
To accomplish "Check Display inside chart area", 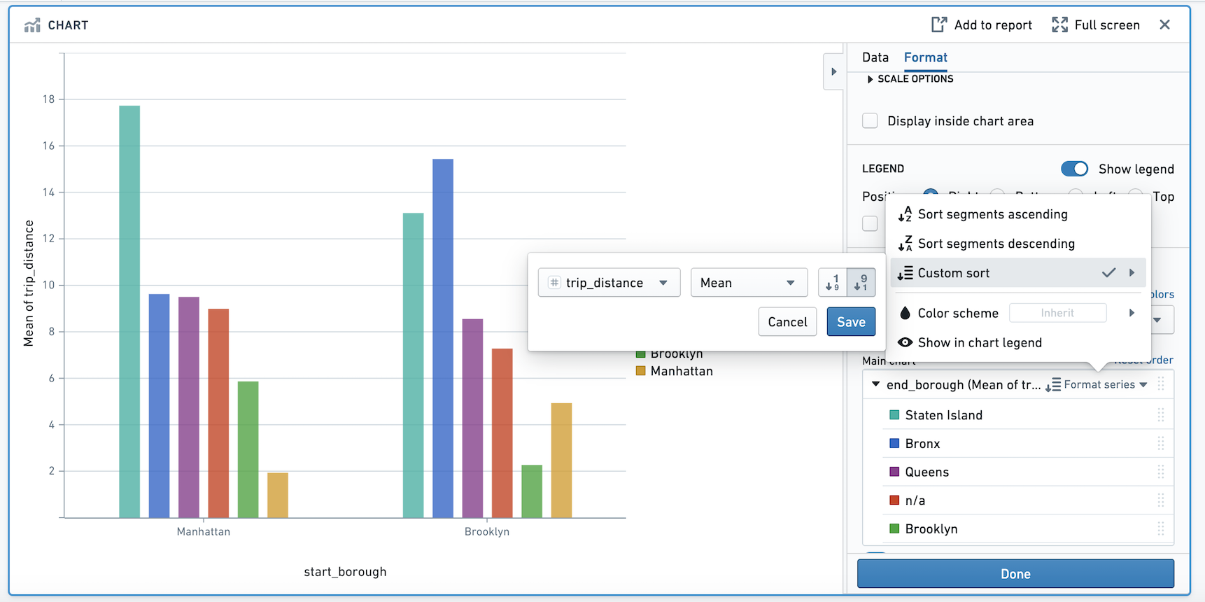I will click(870, 120).
